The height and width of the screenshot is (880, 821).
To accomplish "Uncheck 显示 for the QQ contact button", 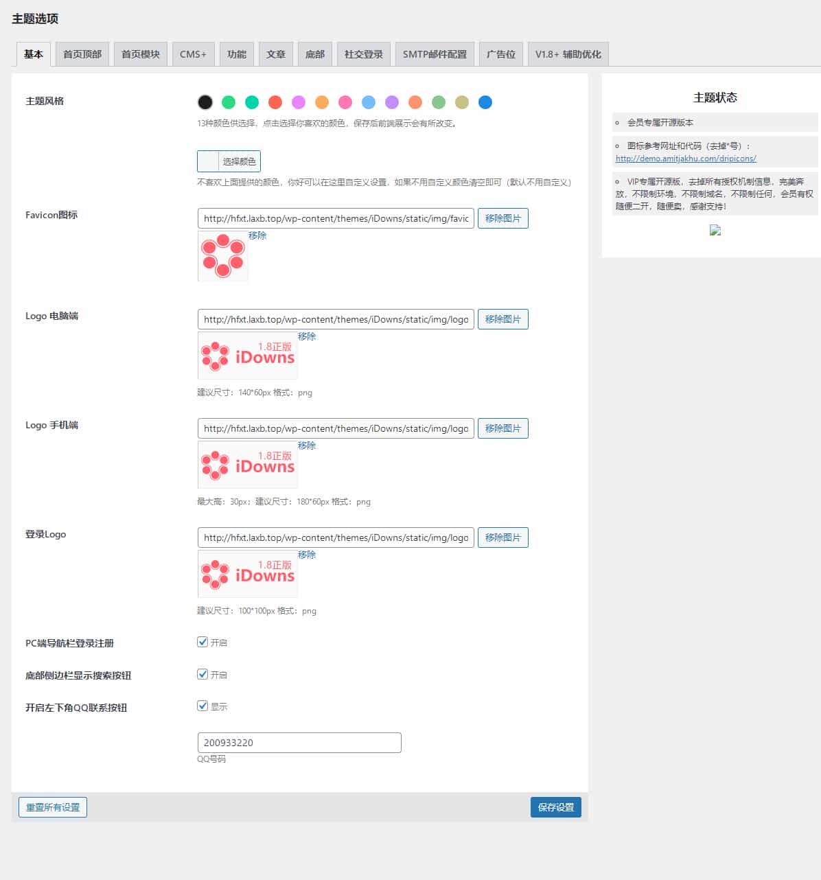I will [x=203, y=705].
